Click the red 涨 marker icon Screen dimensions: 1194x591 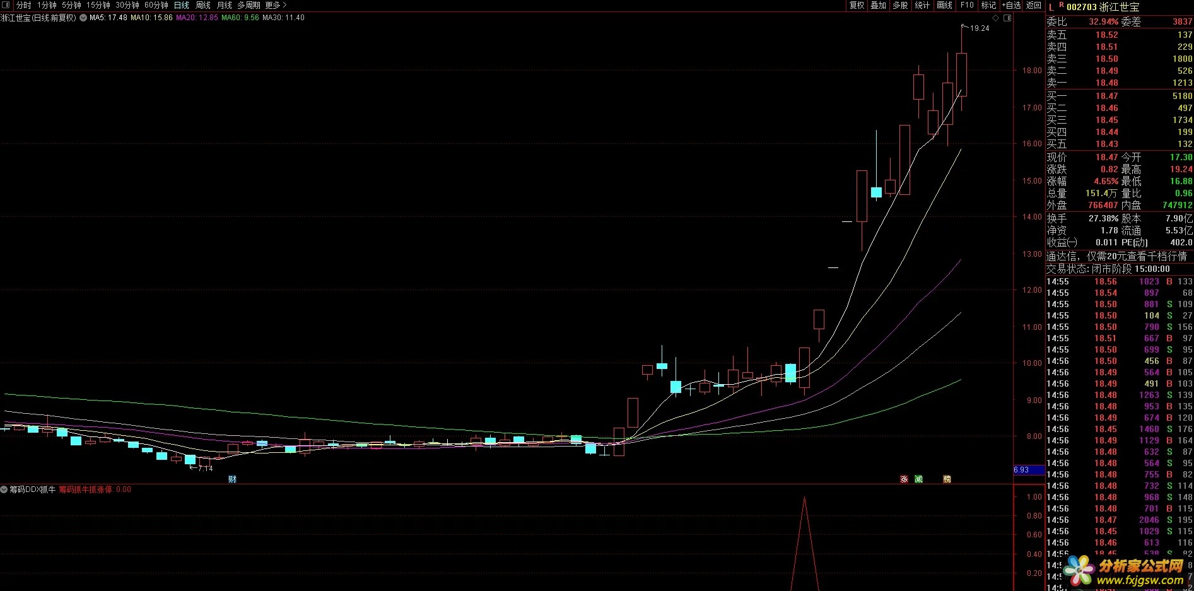pyautogui.click(x=904, y=479)
